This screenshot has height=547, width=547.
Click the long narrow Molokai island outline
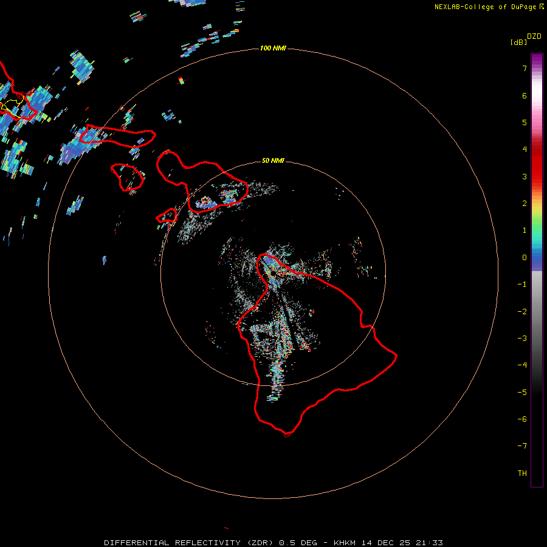[117, 136]
